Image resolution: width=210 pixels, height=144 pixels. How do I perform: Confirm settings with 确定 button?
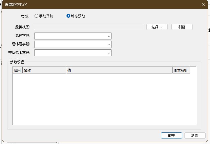(x=171, y=136)
